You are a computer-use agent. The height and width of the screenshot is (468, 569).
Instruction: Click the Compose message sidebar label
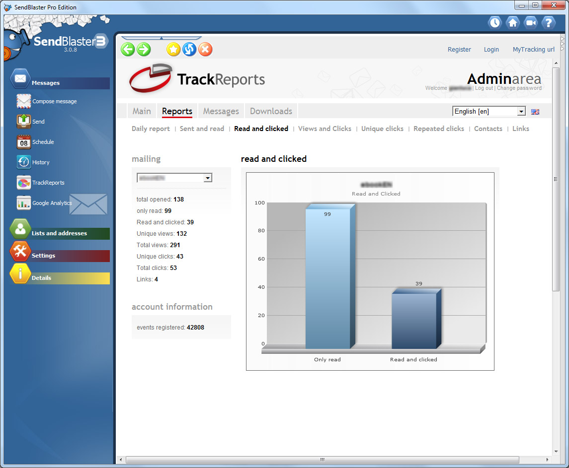[x=55, y=102]
